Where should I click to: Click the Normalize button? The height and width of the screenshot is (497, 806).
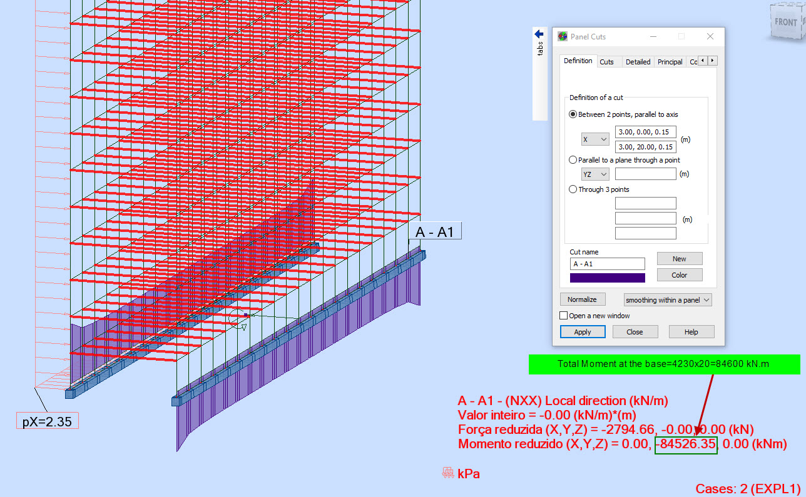[583, 299]
